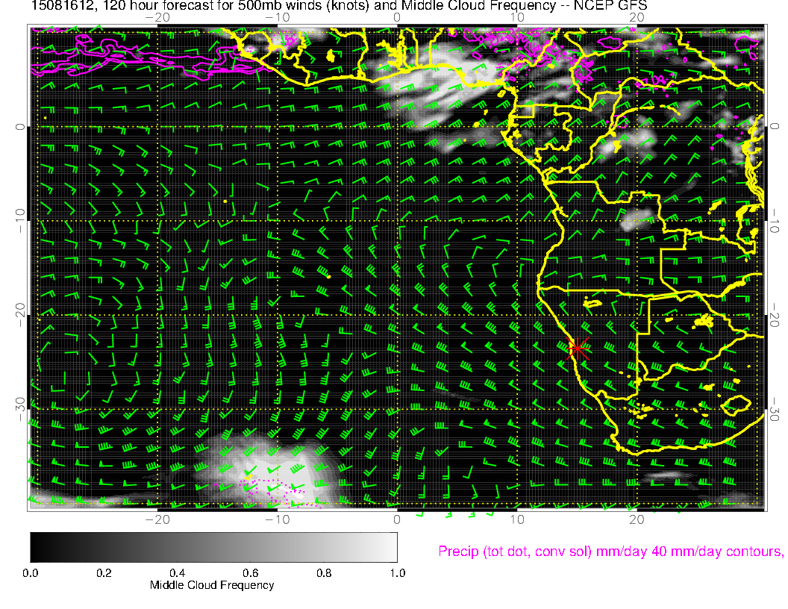Click the -30 latitude label on left axis
Screen dimensions: 788x609
click(20, 409)
